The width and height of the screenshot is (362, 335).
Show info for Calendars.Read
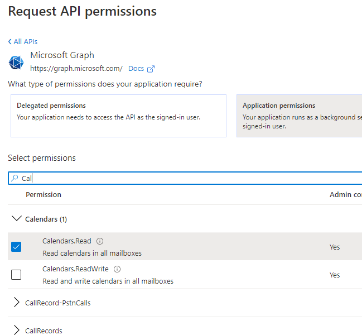point(100,241)
